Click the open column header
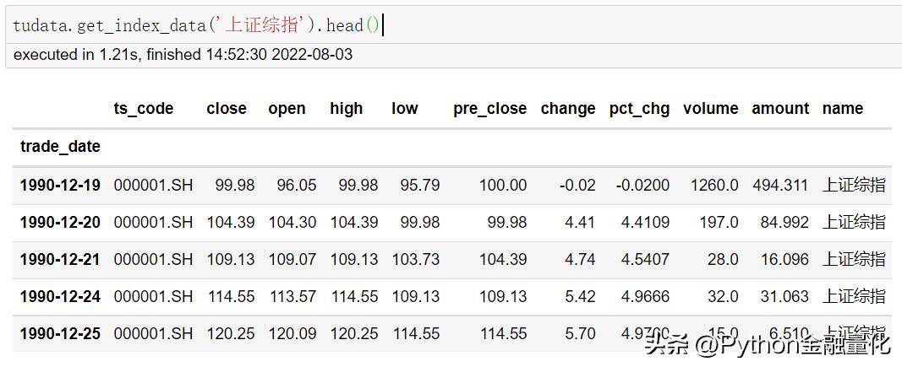The width and height of the screenshot is (902, 367). pos(287,109)
